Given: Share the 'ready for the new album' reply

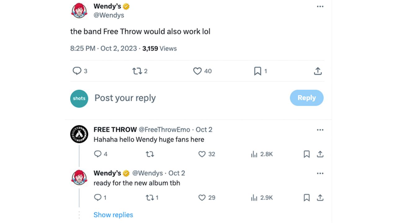Looking at the screenshot, I should 320,198.
